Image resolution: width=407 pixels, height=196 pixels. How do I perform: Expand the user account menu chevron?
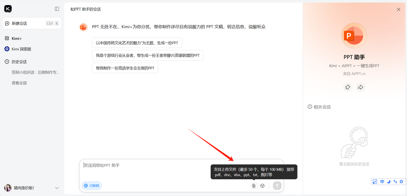pyautogui.click(x=57, y=188)
